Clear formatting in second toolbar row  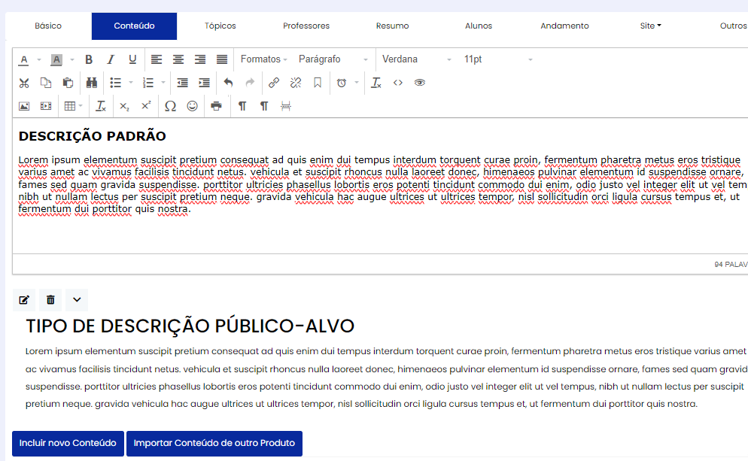pyautogui.click(x=376, y=83)
